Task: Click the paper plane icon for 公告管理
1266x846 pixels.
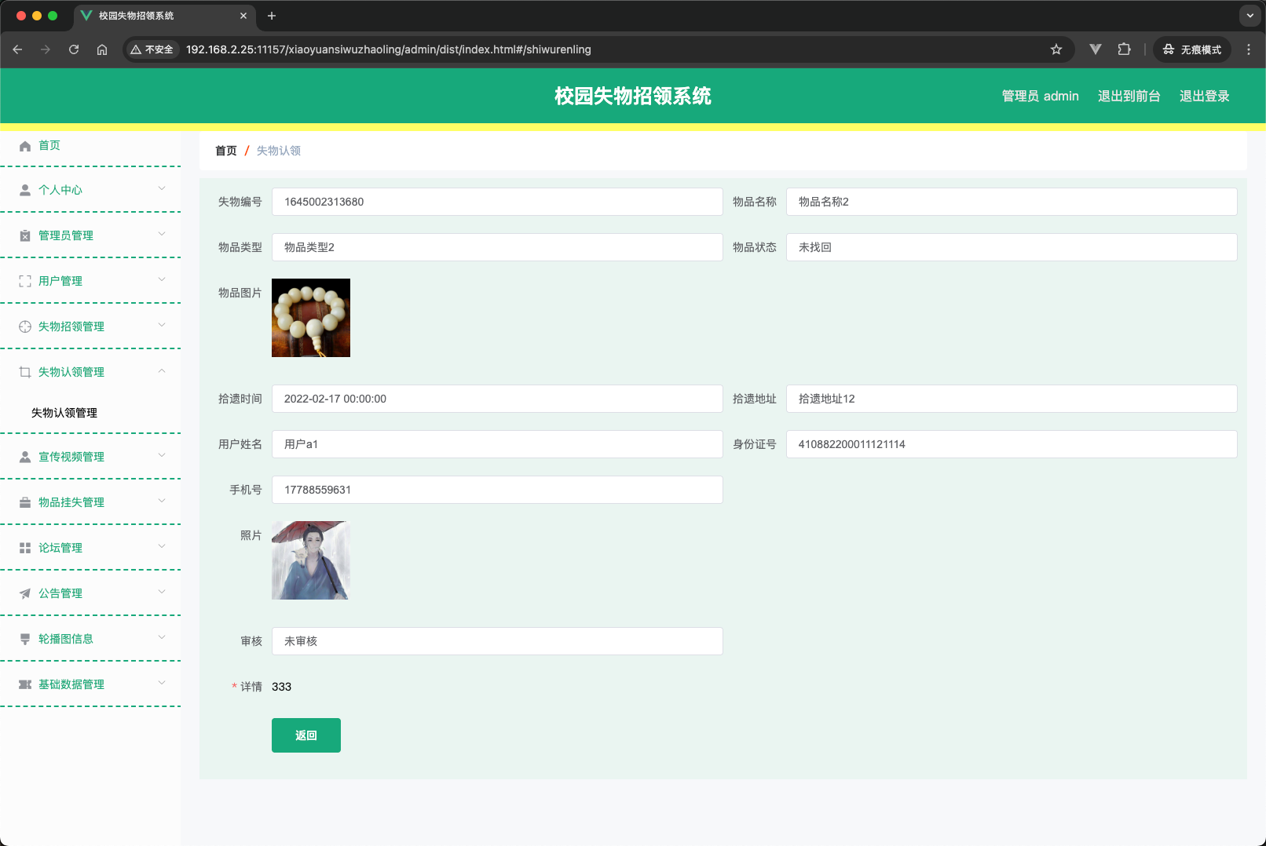Action: [x=25, y=593]
